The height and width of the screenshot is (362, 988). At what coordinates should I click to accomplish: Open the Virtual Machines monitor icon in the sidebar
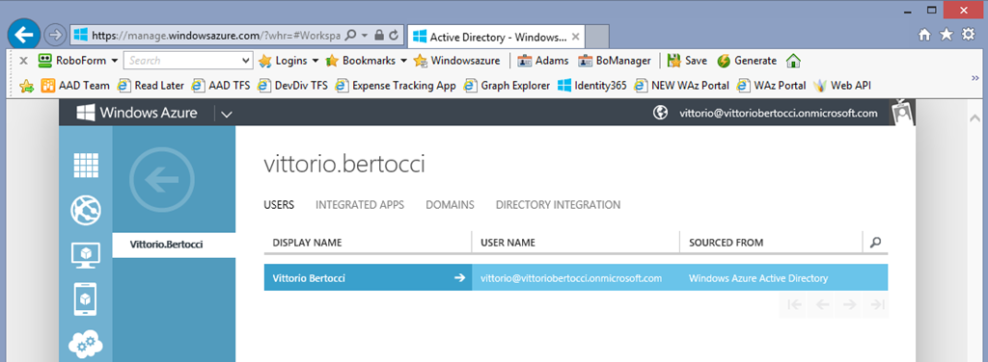click(85, 255)
